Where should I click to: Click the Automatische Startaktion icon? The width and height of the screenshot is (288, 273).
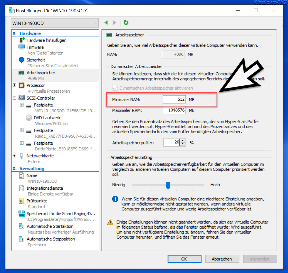click(21, 226)
